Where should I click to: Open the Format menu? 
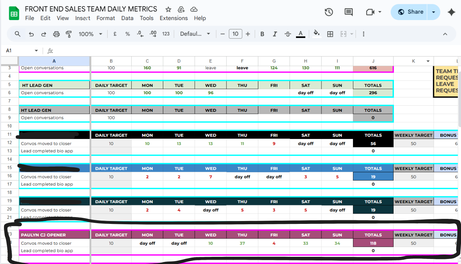(106, 18)
